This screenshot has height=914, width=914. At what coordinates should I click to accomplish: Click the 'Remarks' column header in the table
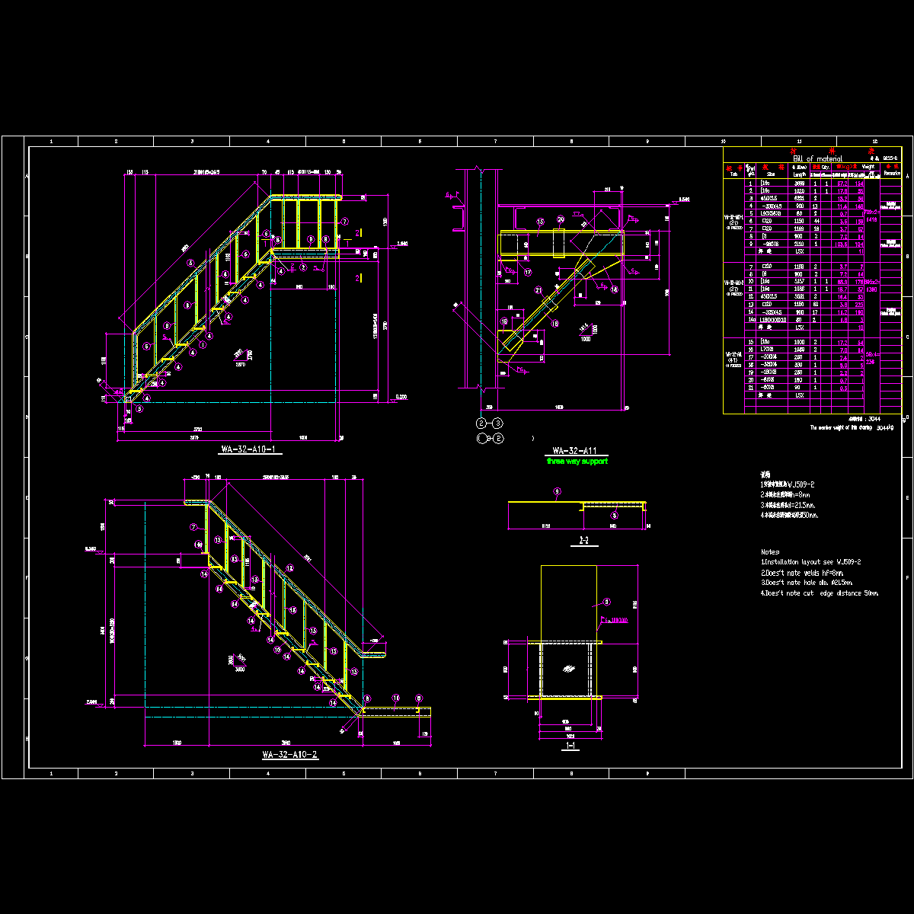click(891, 174)
